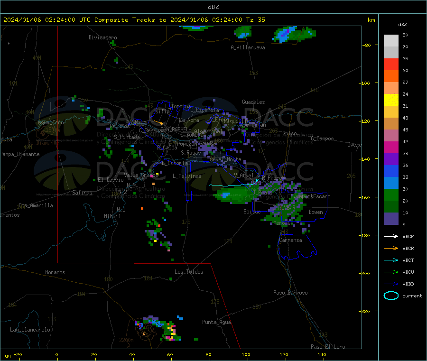Click the 'current' legend label

pyautogui.click(x=412, y=296)
